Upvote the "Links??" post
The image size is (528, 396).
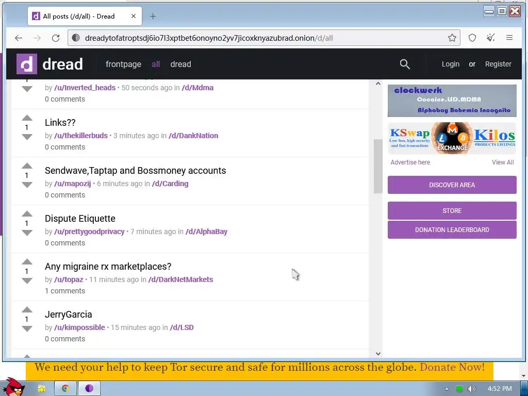(27, 118)
